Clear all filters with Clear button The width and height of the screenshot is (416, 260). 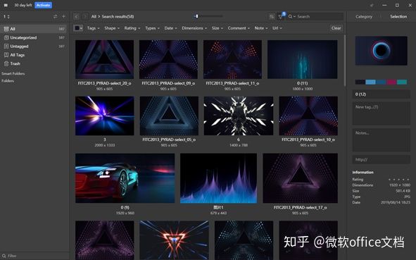(x=336, y=28)
